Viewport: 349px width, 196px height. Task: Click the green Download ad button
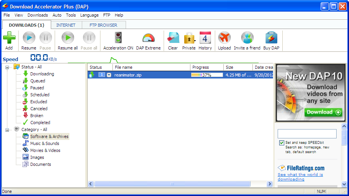pyautogui.click(x=323, y=112)
